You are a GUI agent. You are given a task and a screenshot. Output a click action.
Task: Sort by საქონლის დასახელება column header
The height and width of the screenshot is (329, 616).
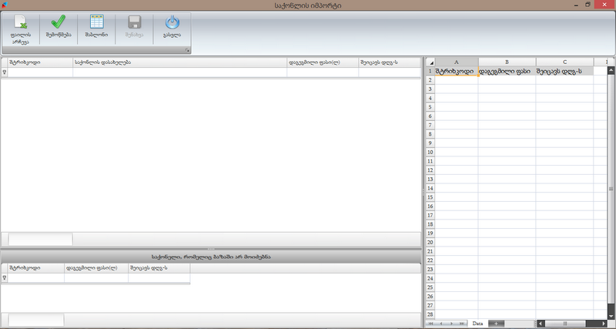pyautogui.click(x=179, y=62)
